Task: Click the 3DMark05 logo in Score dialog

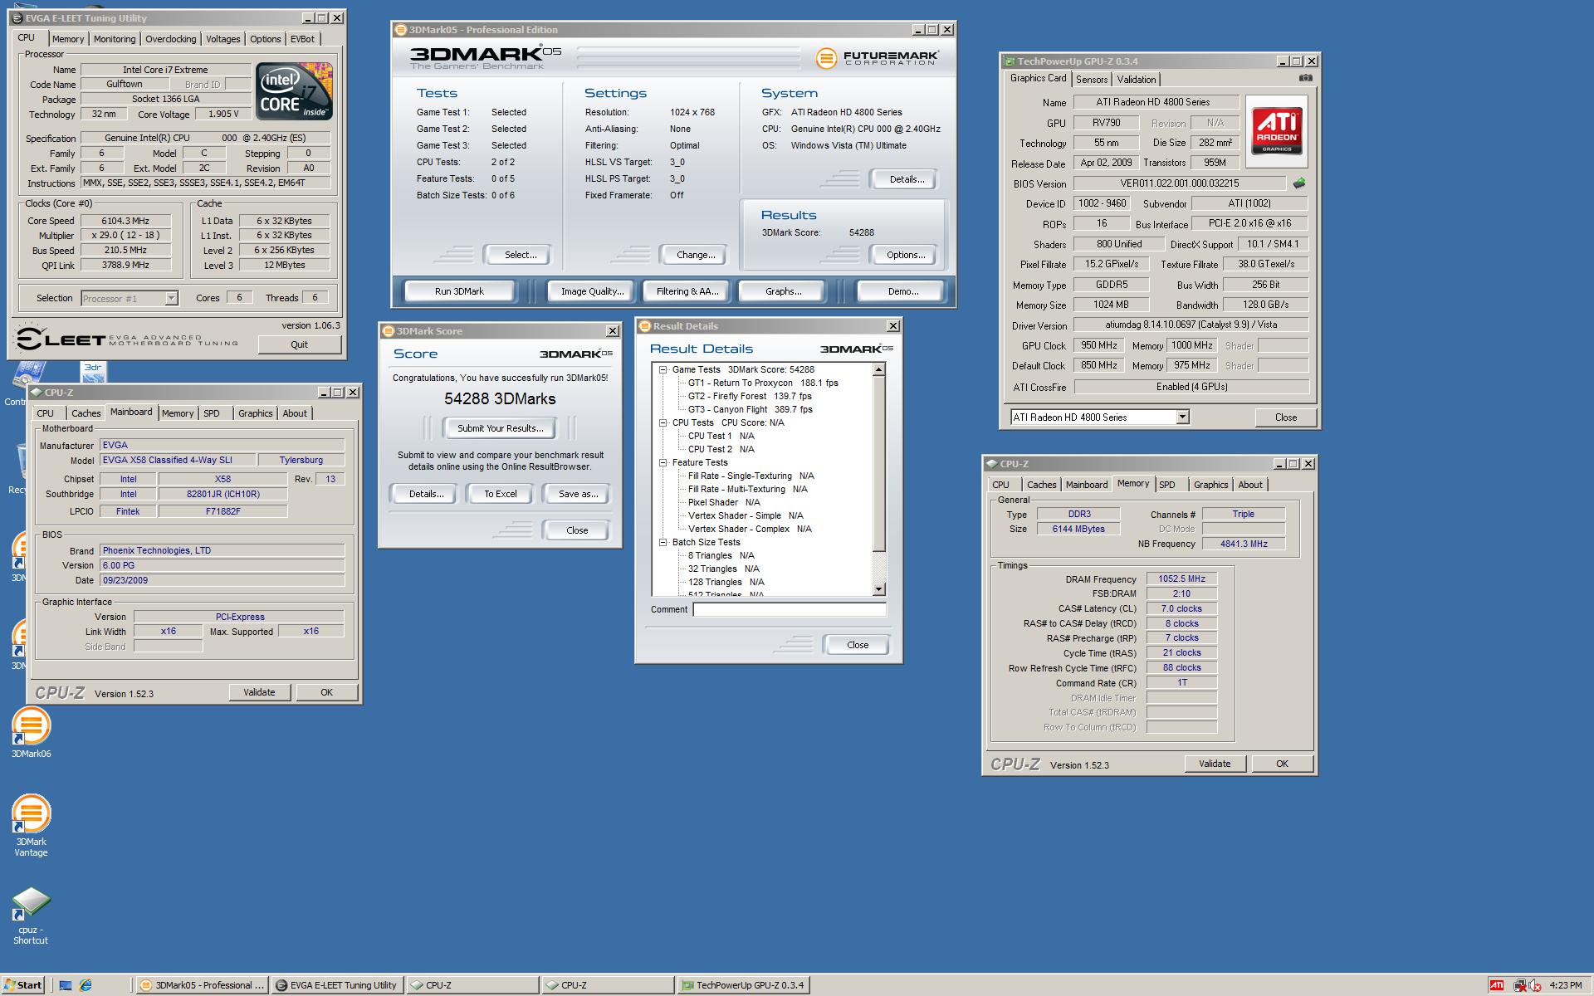Action: point(575,354)
